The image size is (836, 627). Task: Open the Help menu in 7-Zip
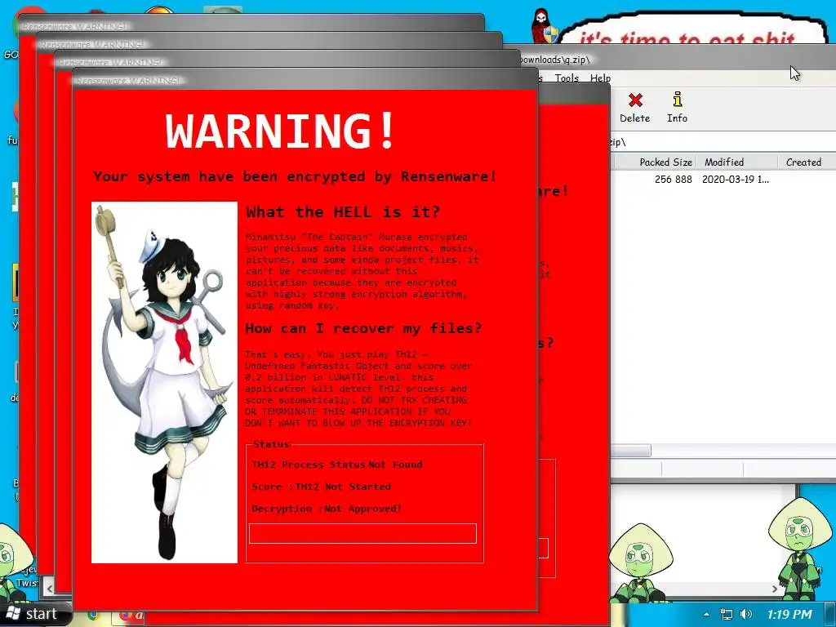(x=600, y=78)
